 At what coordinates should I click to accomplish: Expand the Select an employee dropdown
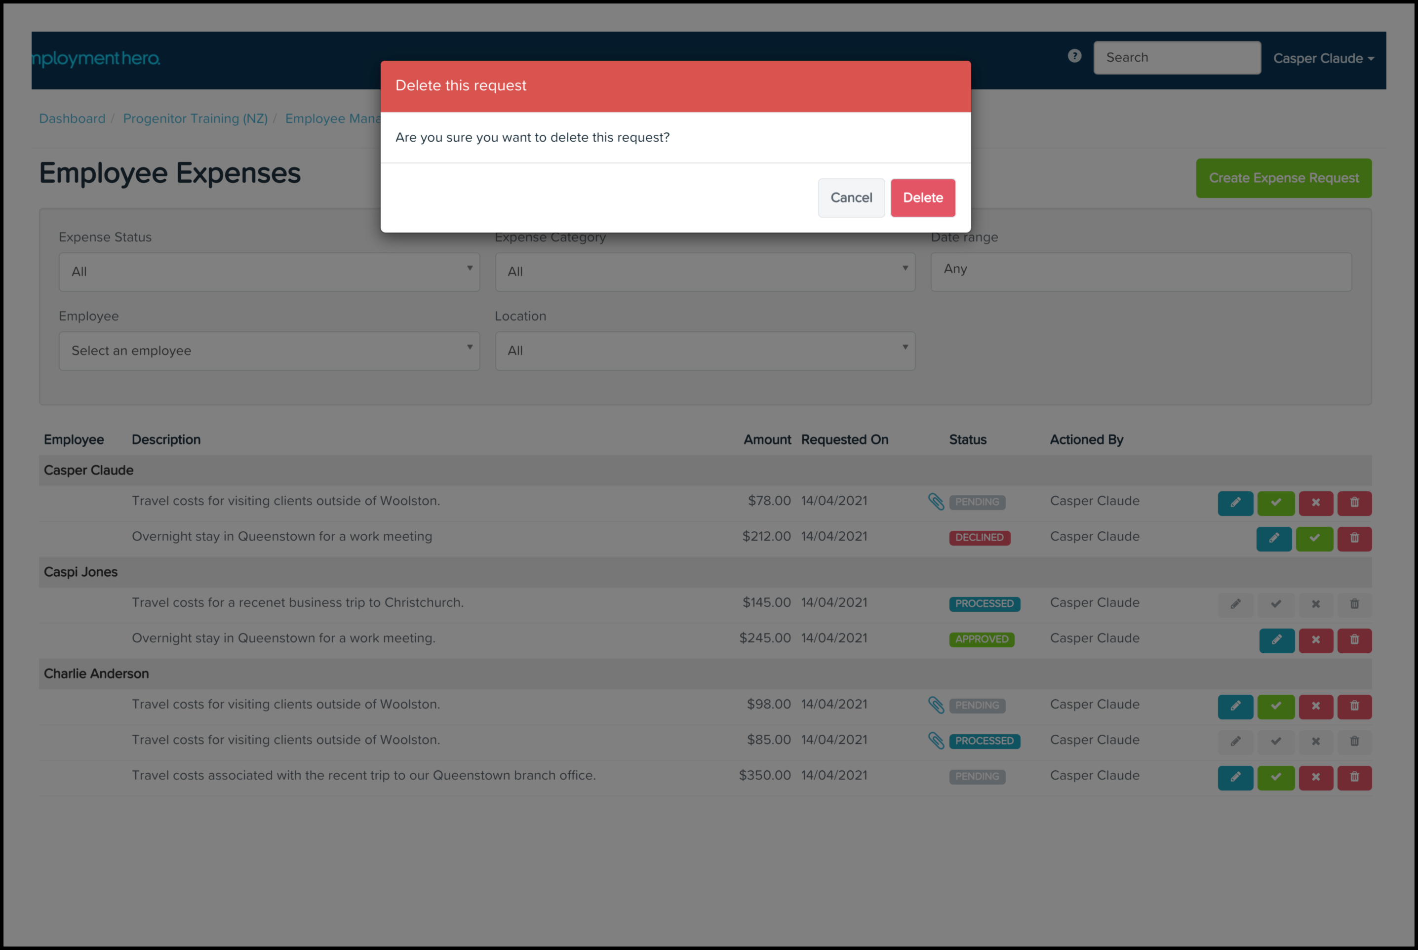tap(269, 351)
